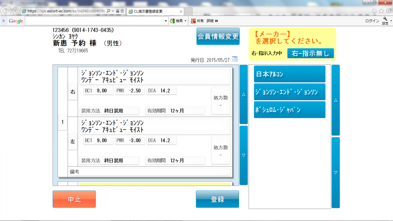Screen dimensions: 393x221
Task: Go back with the browser back arrow
Action: tap(6, 11)
